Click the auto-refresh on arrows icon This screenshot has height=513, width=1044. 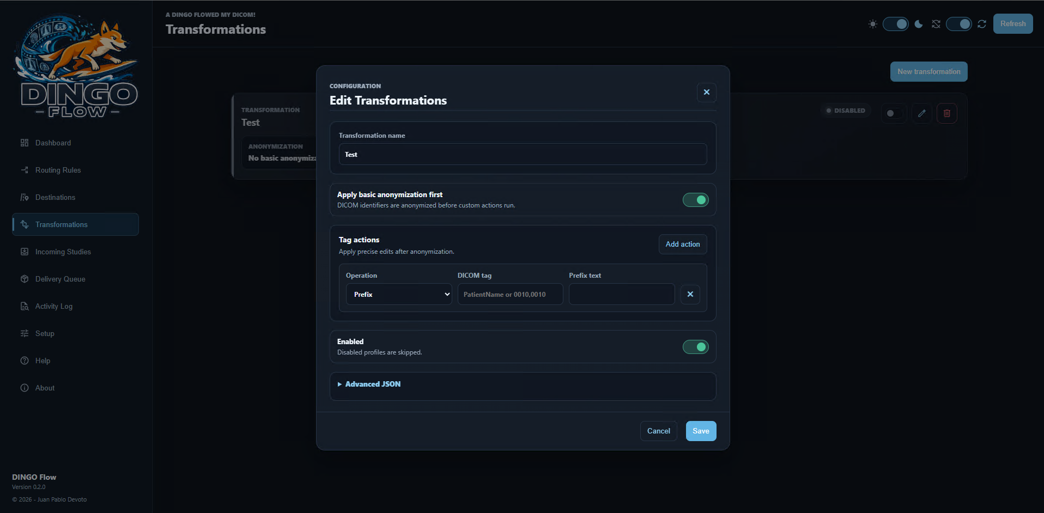pyautogui.click(x=982, y=24)
